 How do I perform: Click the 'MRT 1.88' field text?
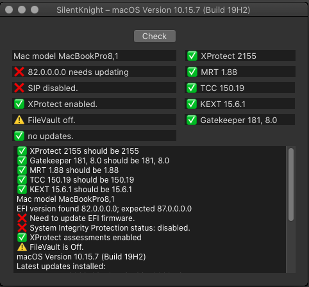click(219, 72)
